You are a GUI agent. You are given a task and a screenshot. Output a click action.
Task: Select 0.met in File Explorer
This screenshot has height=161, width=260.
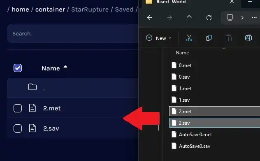[185, 65]
